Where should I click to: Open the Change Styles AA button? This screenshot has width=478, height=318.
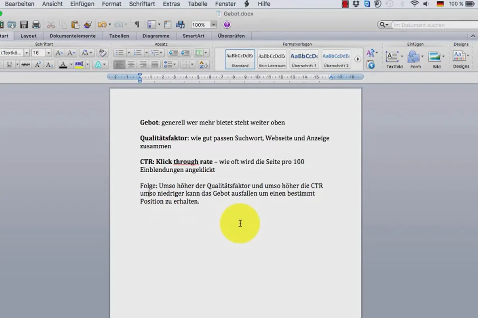(x=371, y=53)
